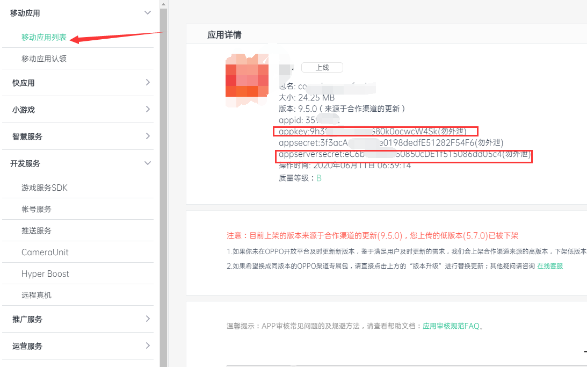Click the 智慧服务 section heading
587x367 pixels.
coord(27,136)
